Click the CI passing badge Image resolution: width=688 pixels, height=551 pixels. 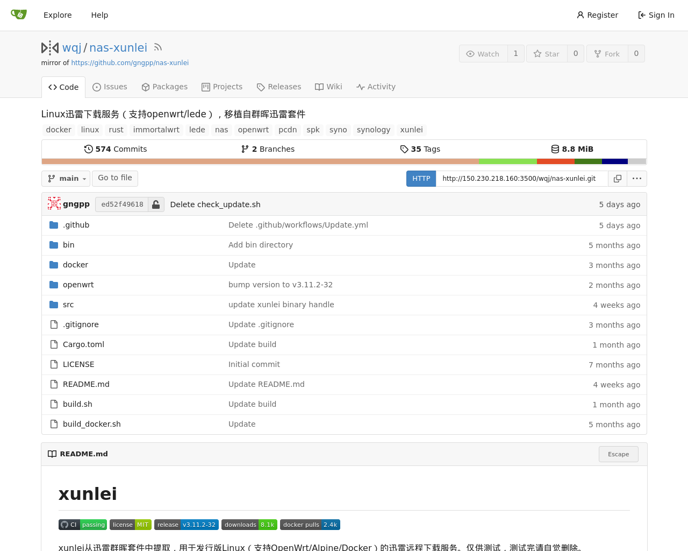click(x=82, y=525)
